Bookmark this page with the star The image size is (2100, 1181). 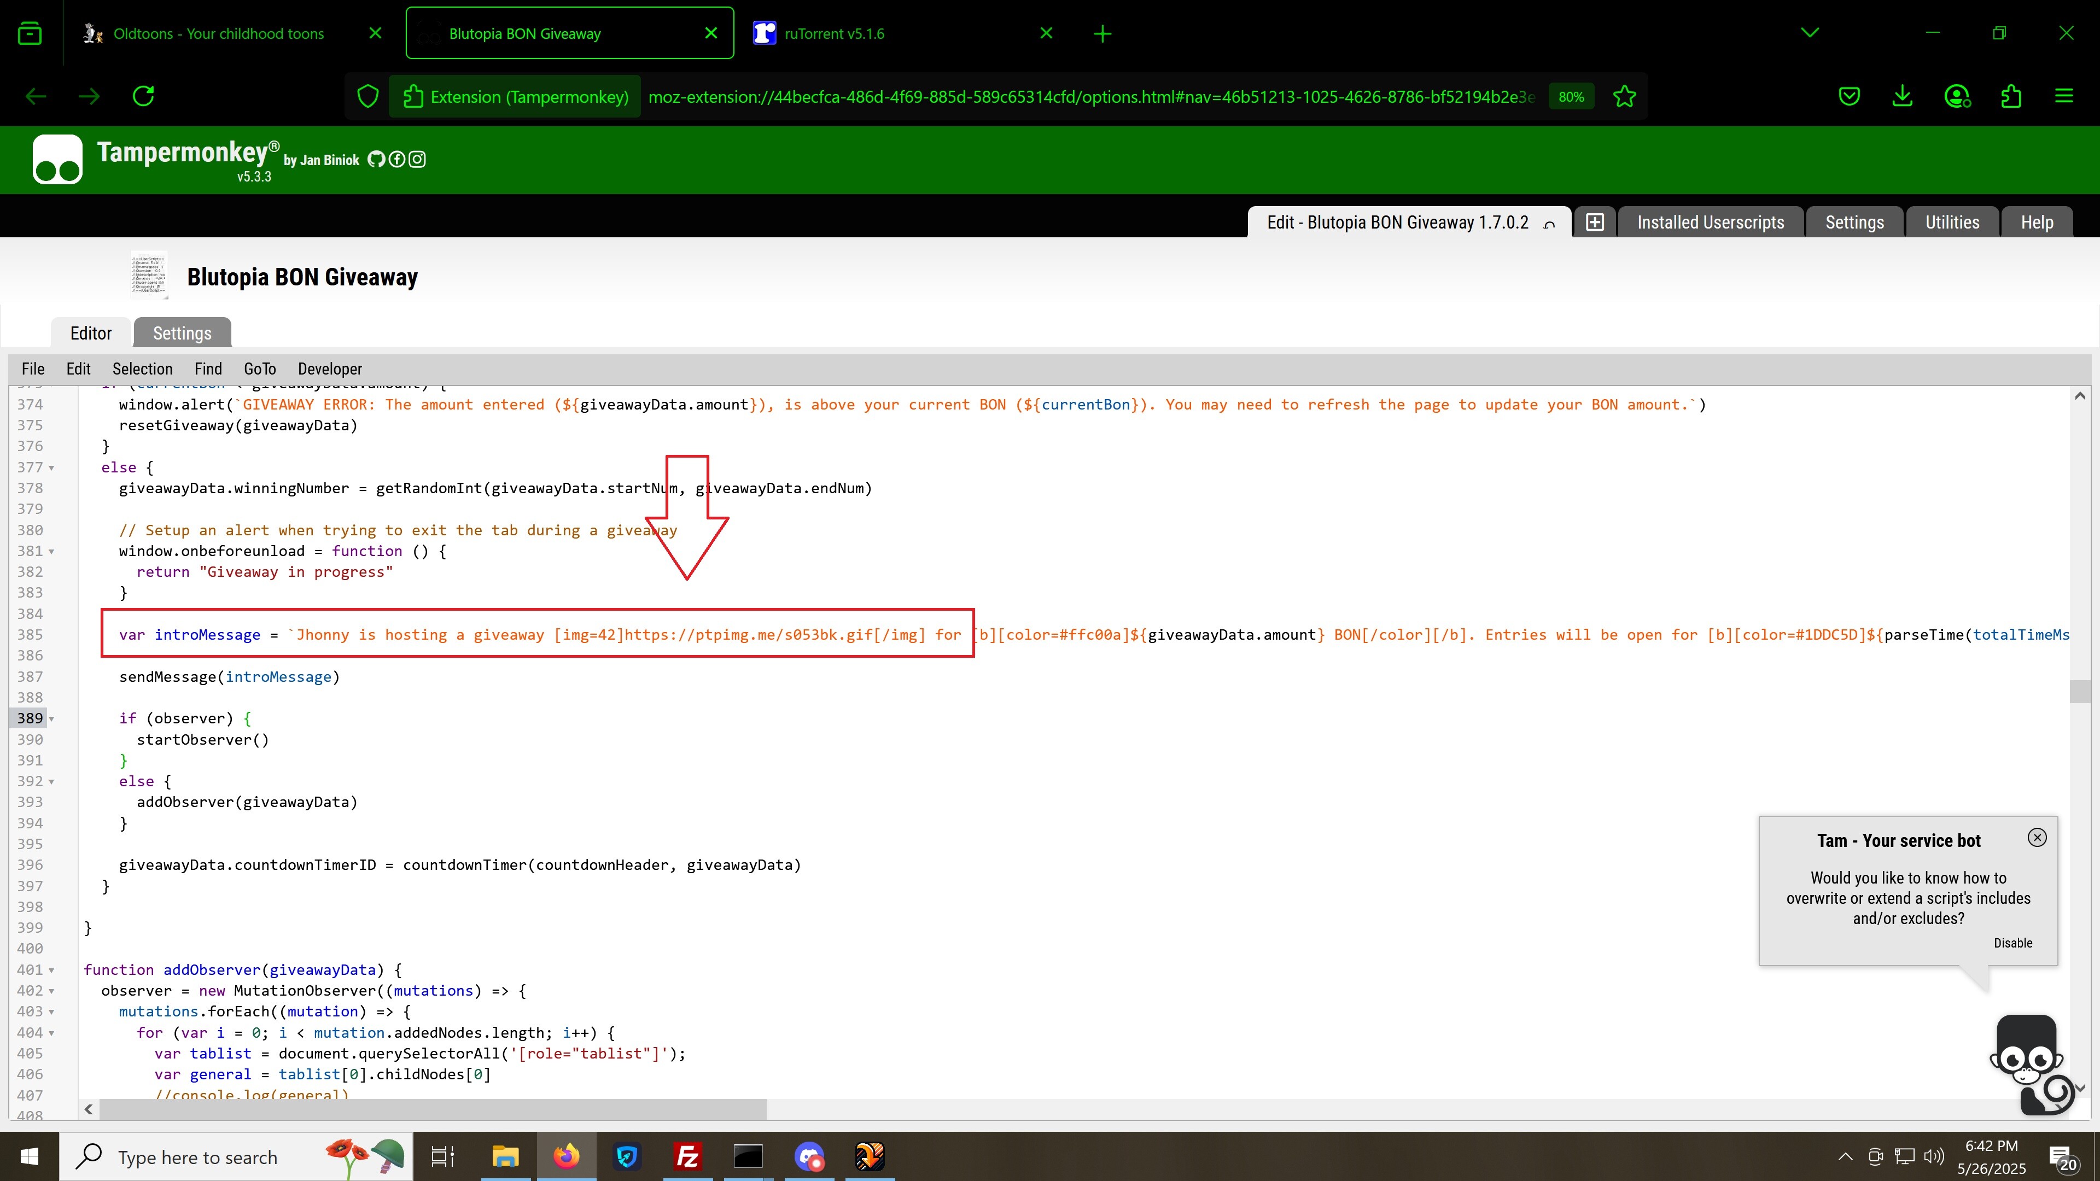[1624, 96]
